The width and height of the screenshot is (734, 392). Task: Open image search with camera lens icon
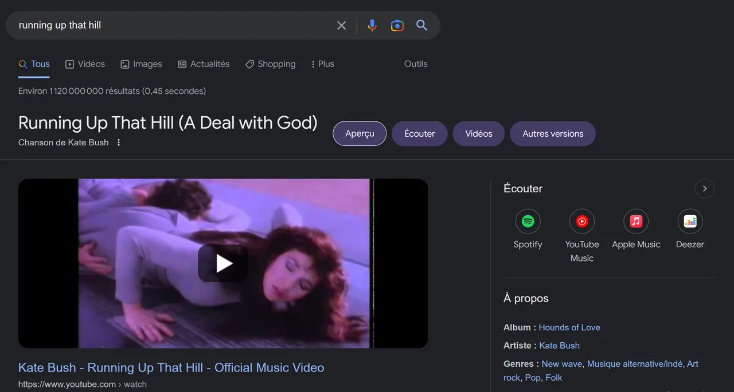397,25
